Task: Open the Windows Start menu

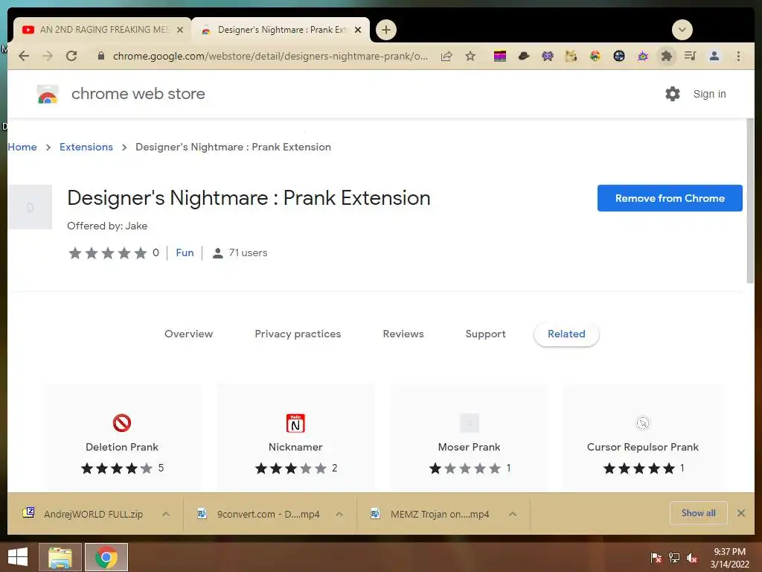Action: point(18,557)
